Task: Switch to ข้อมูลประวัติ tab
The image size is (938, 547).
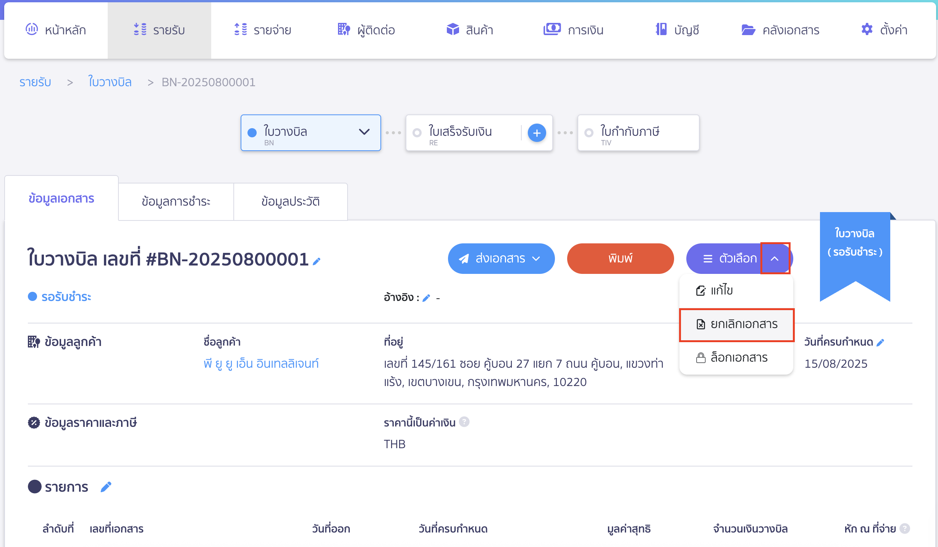Action: [290, 202]
